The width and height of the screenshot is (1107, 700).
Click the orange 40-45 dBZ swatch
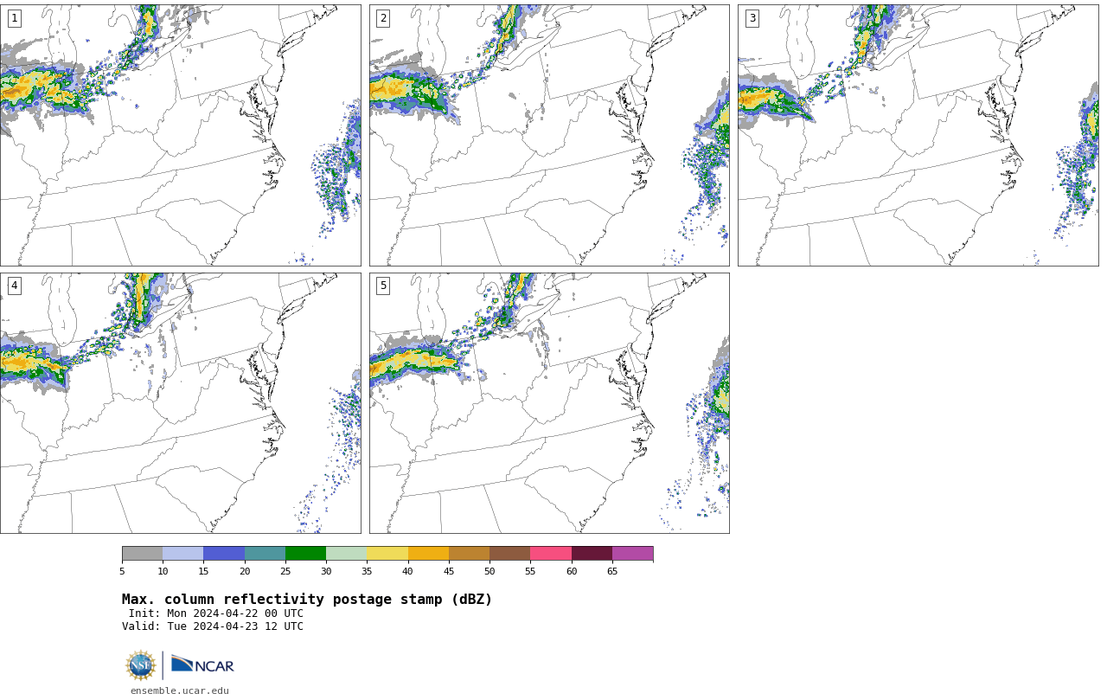pos(428,554)
